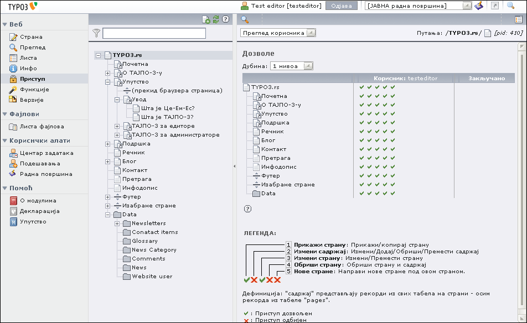Open the Страна module
Viewport: 527px width, 323px height.
pyautogui.click(x=31, y=37)
